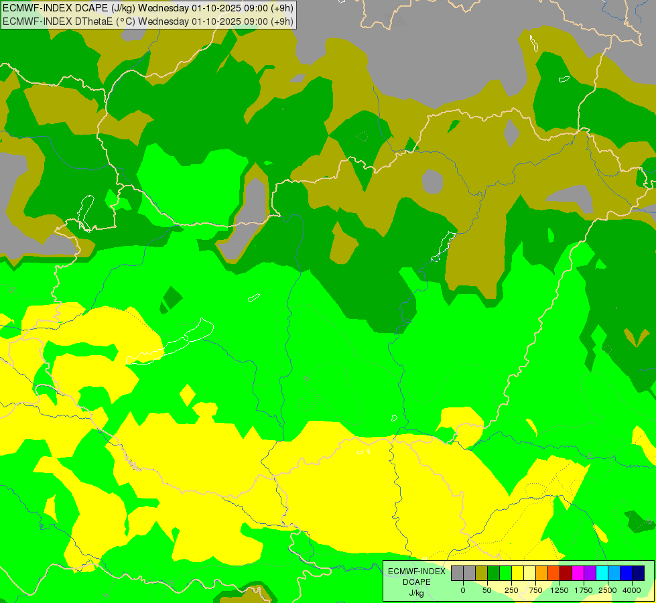Select the purple legend swatch
656x603 pixels.
[590, 573]
